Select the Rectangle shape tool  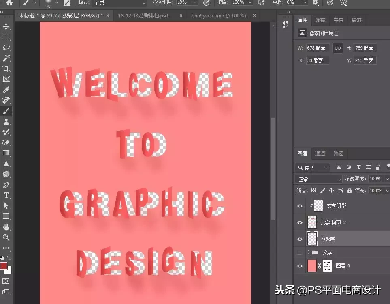coord(6,216)
